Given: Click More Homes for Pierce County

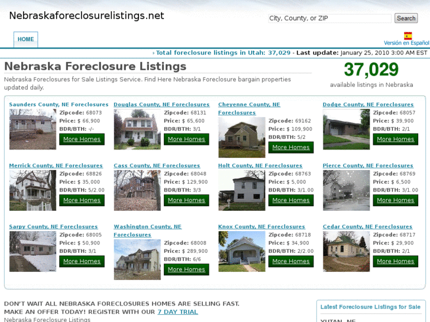Looking at the screenshot, I should 396,200.
